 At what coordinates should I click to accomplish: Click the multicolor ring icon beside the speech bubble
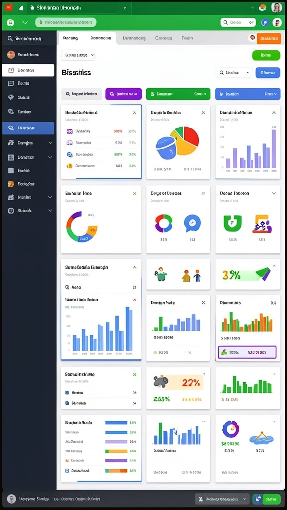[163, 223]
